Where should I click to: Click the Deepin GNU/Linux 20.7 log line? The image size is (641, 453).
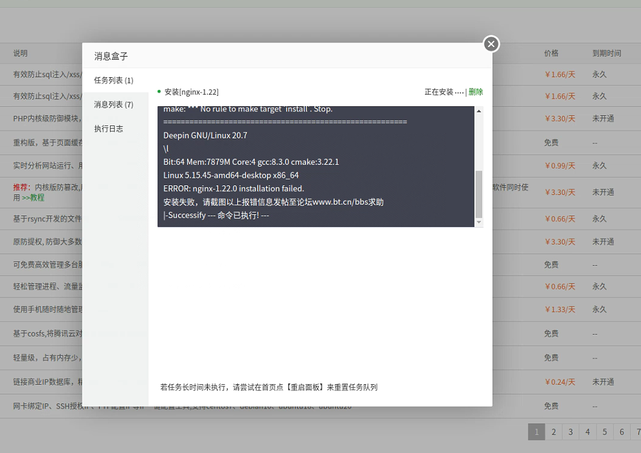pos(205,136)
